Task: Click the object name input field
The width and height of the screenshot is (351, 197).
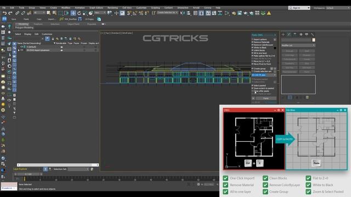Action: 297,40
